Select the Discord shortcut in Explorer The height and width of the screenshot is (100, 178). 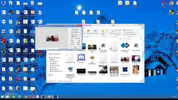[81, 59]
